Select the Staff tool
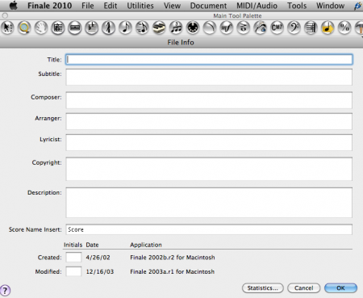The image size is (363, 298). [58, 27]
